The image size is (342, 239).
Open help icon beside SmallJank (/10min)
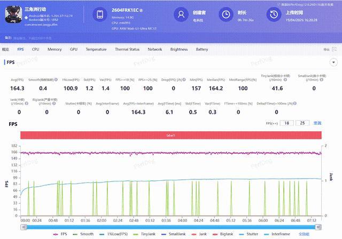[321, 79]
